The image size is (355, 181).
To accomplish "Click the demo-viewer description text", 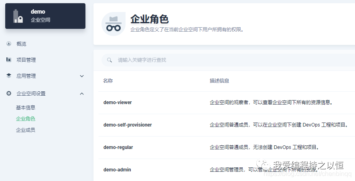I will pos(272,103).
